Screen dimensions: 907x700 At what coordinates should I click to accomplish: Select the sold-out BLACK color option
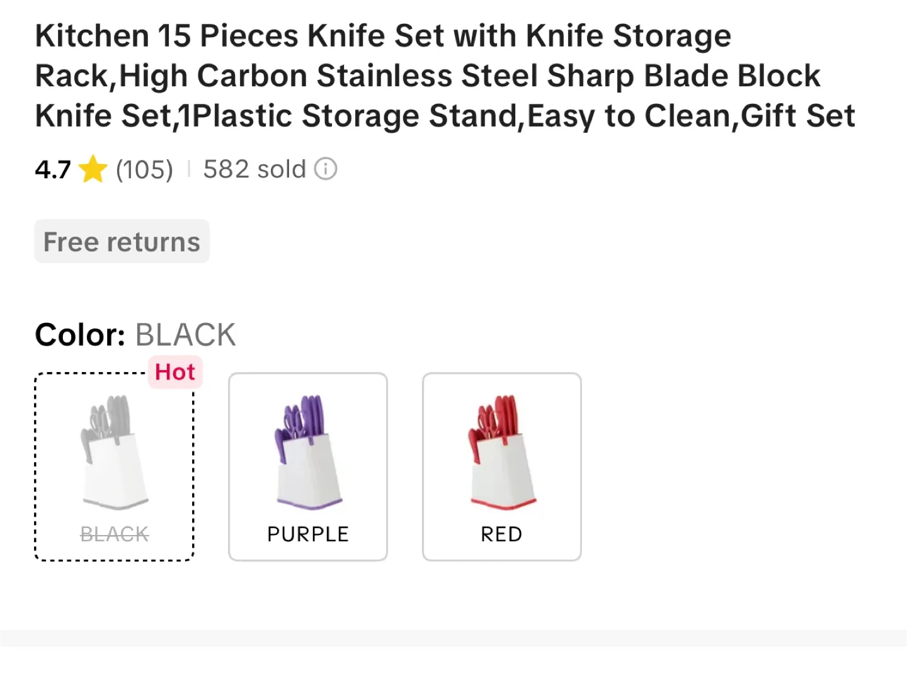(113, 466)
